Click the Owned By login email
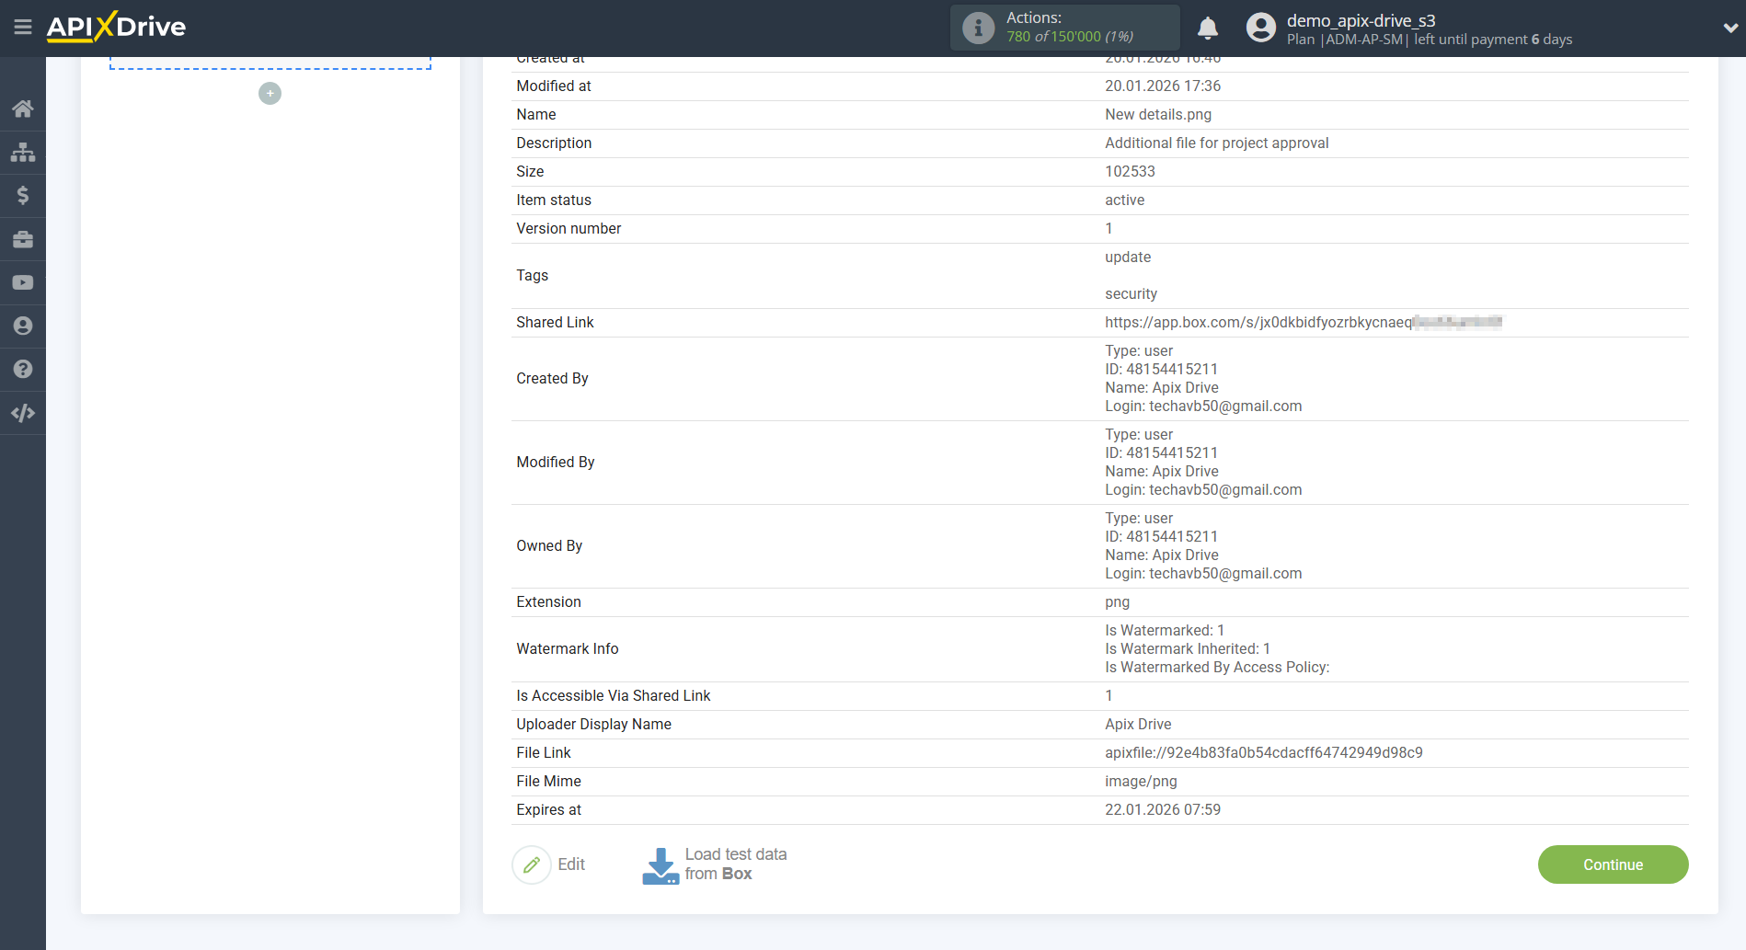 [1225, 573]
